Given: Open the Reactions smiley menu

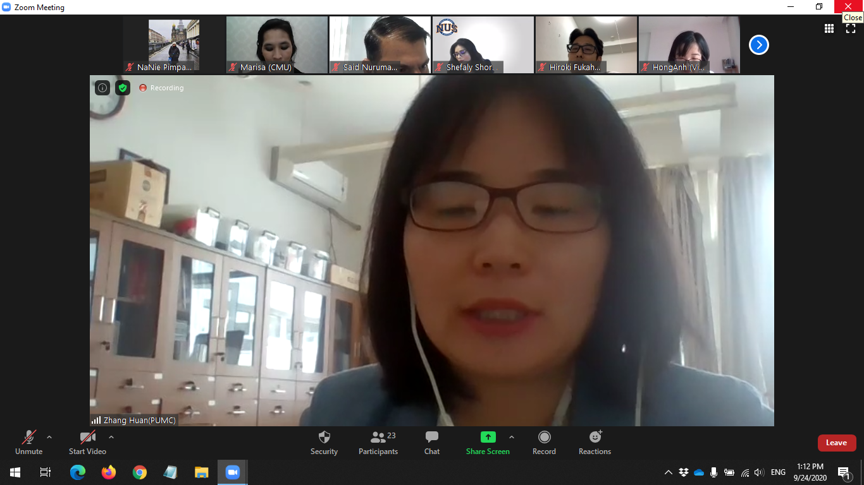Looking at the screenshot, I should tap(595, 442).
